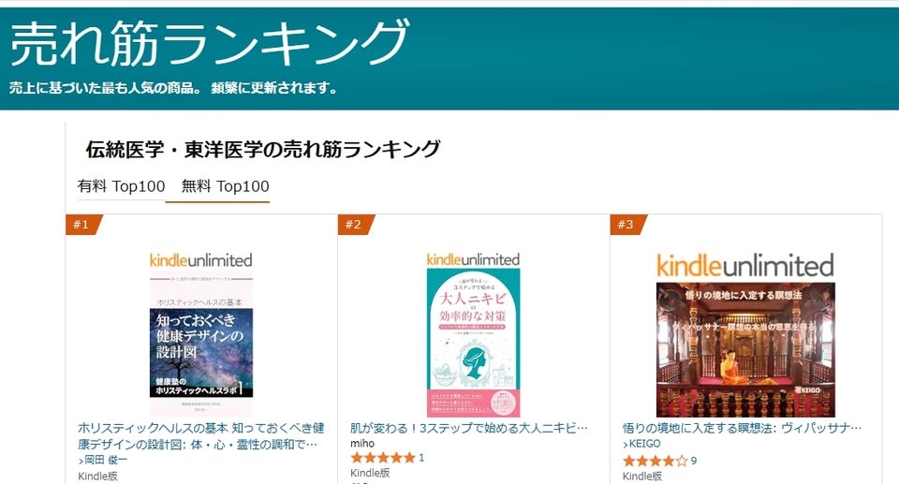Click the #2 rank badge
This screenshot has height=484, width=899.
pos(356,225)
